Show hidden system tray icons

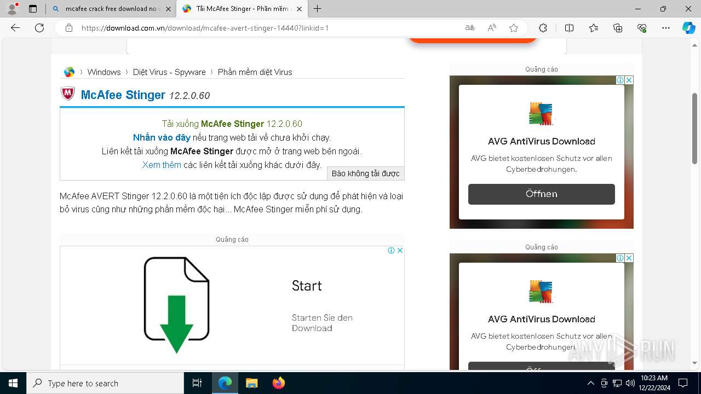pyautogui.click(x=590, y=383)
